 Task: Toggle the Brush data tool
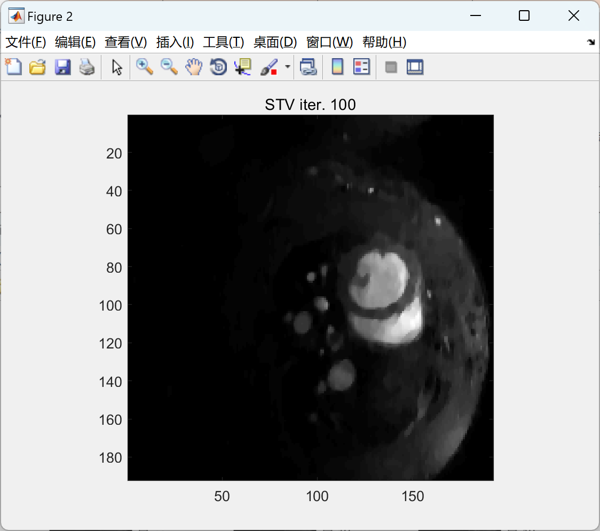[x=269, y=67]
